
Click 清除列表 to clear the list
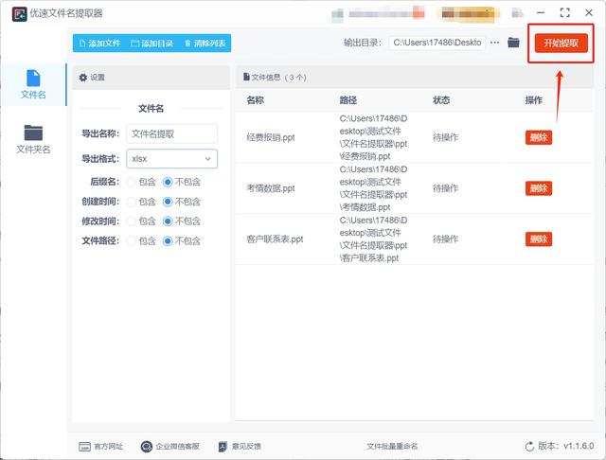[205, 44]
